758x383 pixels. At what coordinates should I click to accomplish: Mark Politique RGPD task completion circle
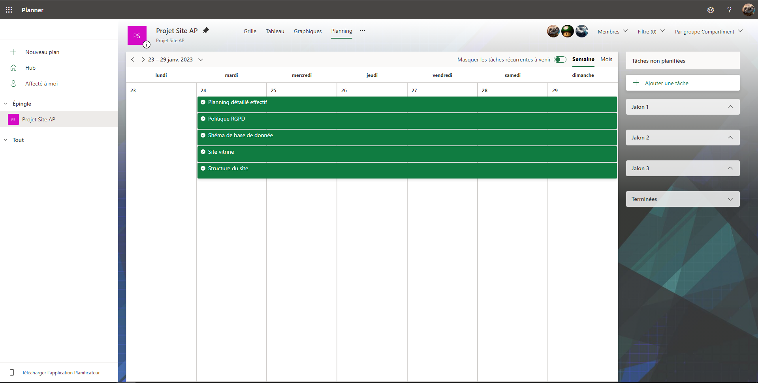pyautogui.click(x=203, y=119)
